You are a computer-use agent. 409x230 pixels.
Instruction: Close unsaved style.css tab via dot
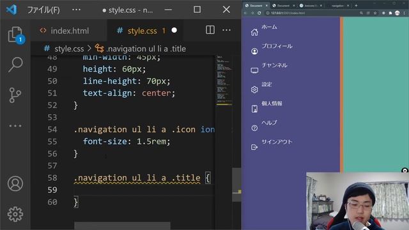pyautogui.click(x=174, y=30)
